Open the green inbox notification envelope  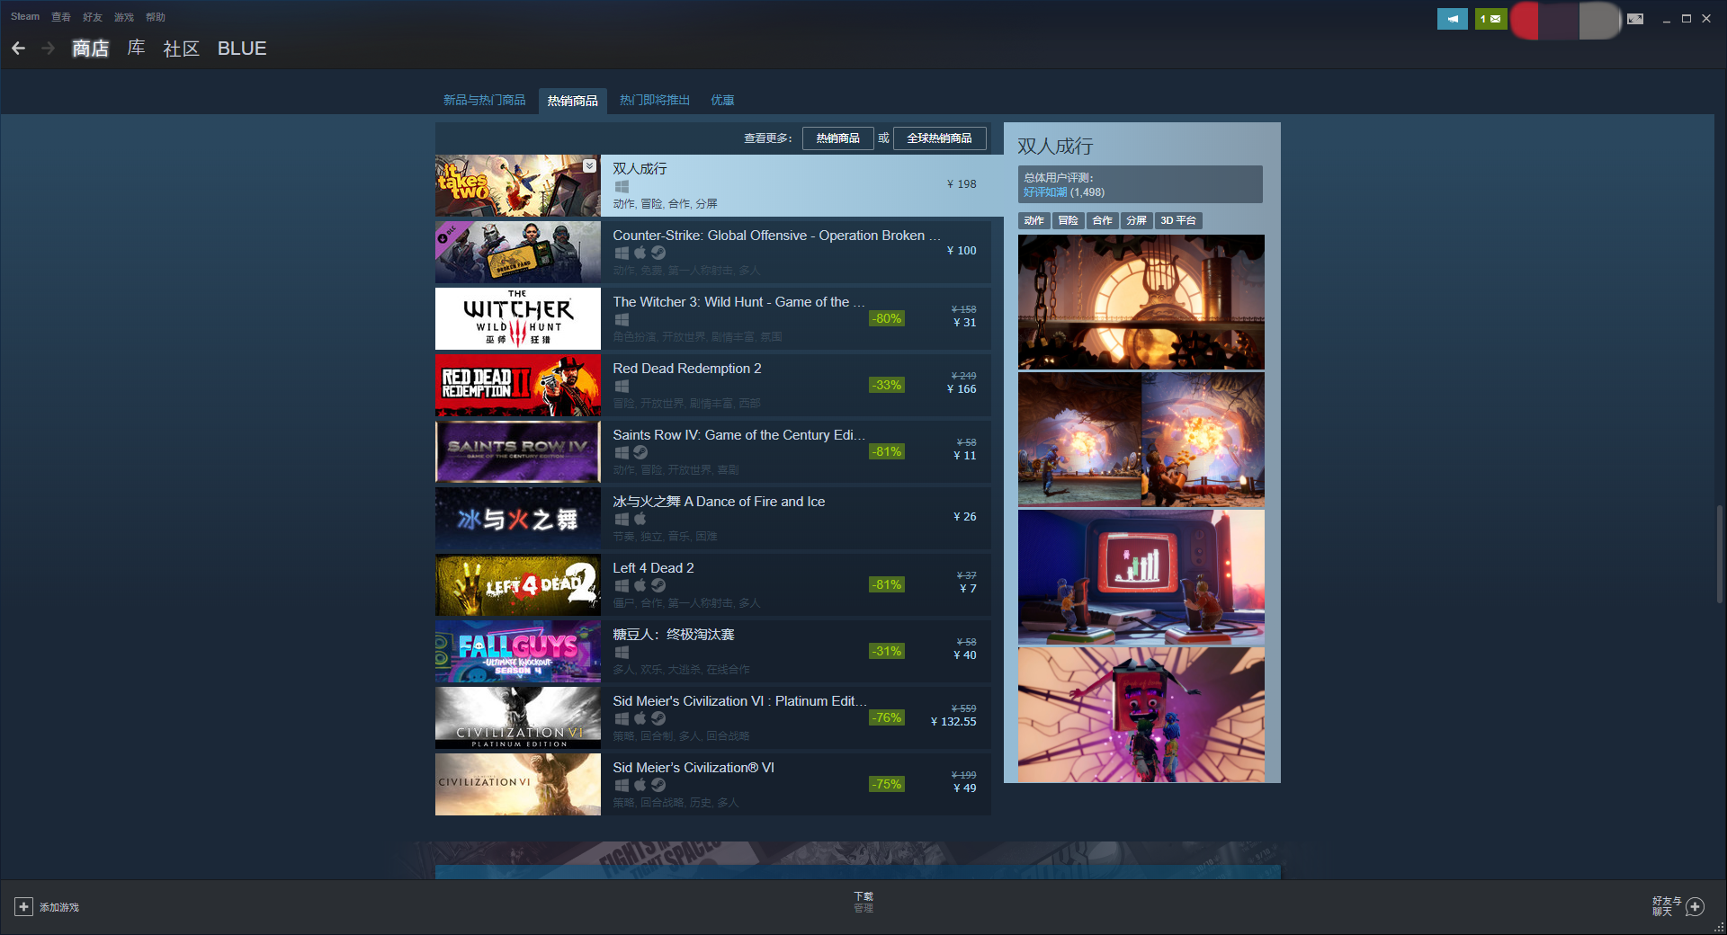coord(1490,19)
